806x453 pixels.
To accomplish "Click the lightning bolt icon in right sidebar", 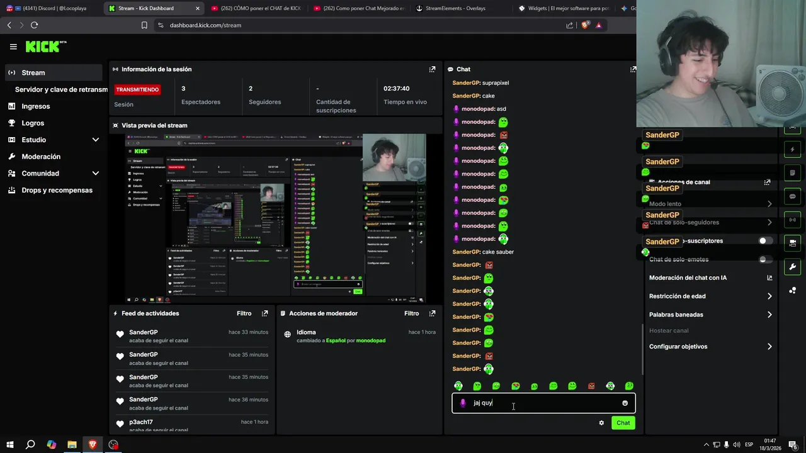I will tap(792, 150).
